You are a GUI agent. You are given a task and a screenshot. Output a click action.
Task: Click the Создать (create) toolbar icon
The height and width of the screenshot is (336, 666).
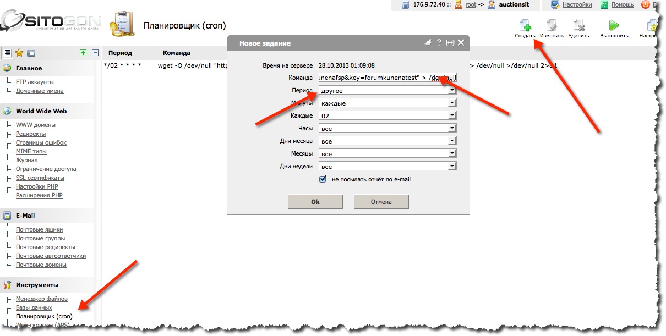[525, 25]
